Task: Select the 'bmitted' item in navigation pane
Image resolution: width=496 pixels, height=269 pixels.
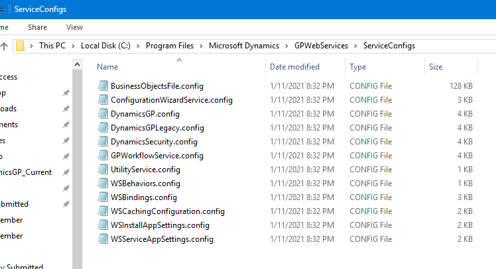Action: [x=14, y=204]
